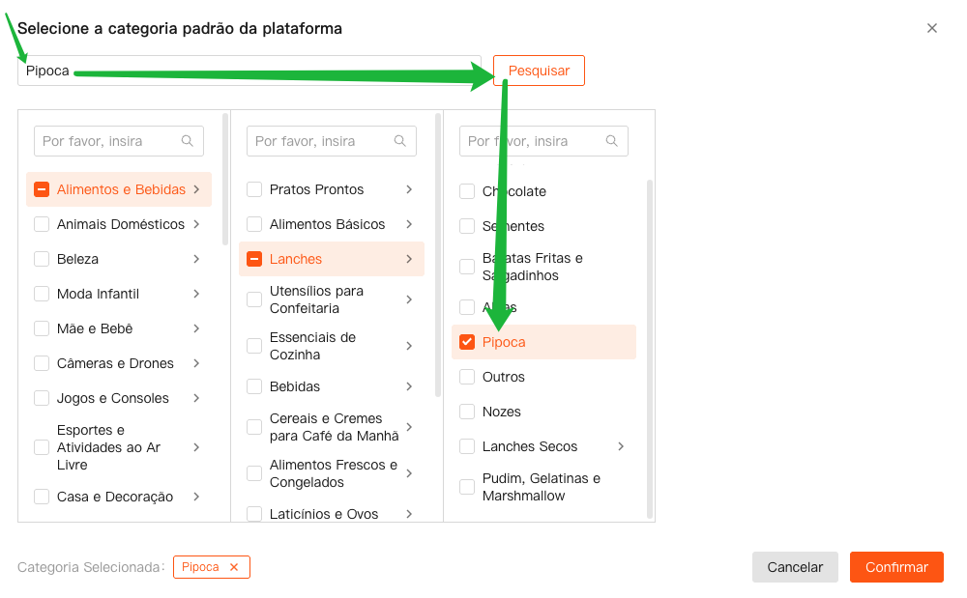The height and width of the screenshot is (598, 967).
Task: Uncheck the Pipoca checkbox
Action: [x=467, y=342]
